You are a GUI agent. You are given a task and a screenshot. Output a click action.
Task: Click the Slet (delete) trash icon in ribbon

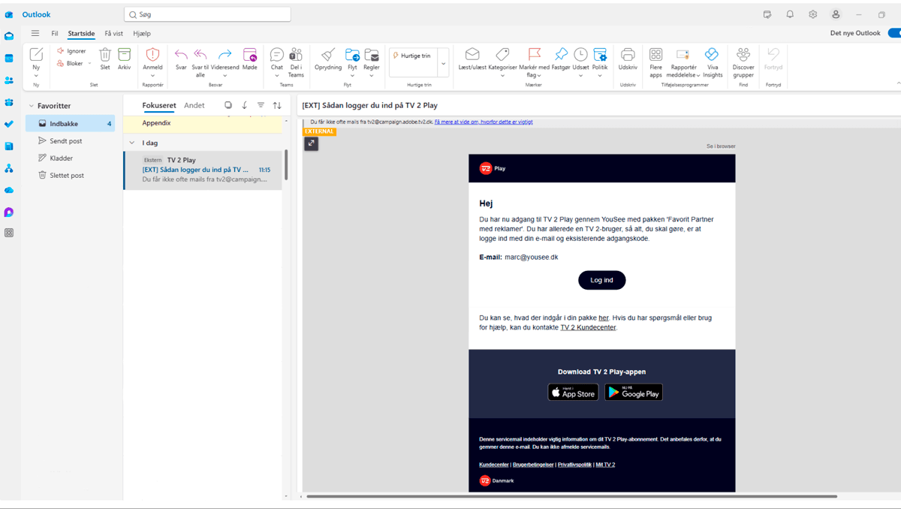[105, 56]
